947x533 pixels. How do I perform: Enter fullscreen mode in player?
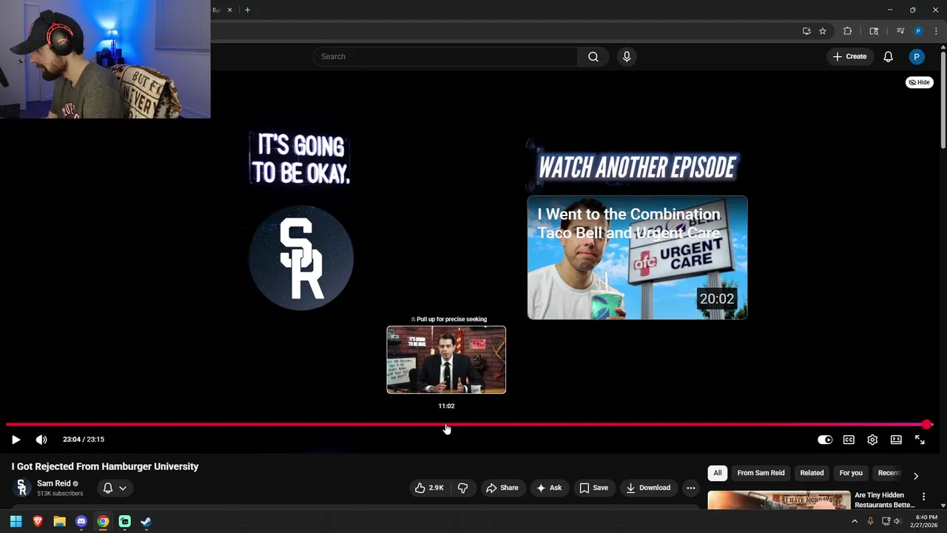click(x=920, y=440)
